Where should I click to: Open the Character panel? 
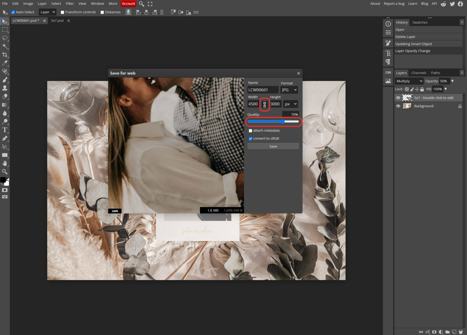click(388, 53)
